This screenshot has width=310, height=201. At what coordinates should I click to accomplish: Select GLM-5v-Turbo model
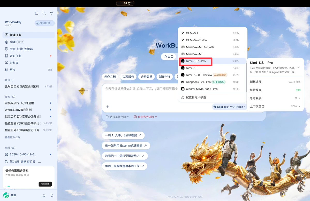[212, 40]
